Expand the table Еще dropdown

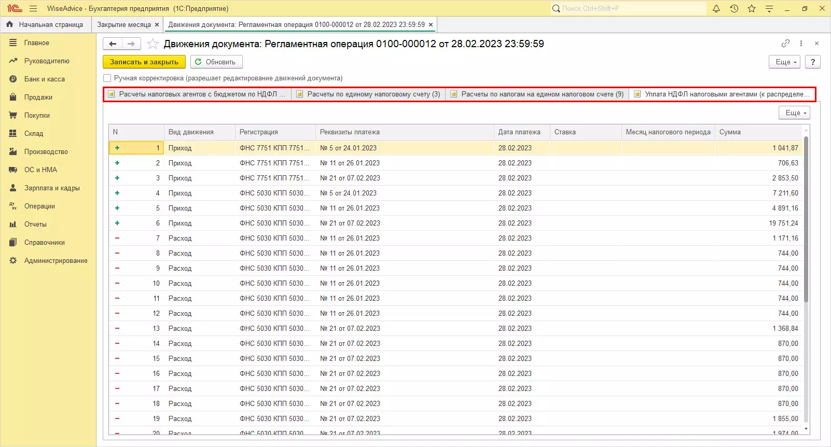794,113
